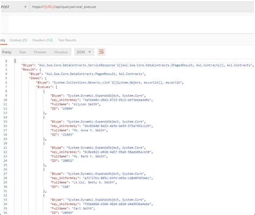Select the Raw view button
255x215 pixels.
pyautogui.click(x=23, y=52)
